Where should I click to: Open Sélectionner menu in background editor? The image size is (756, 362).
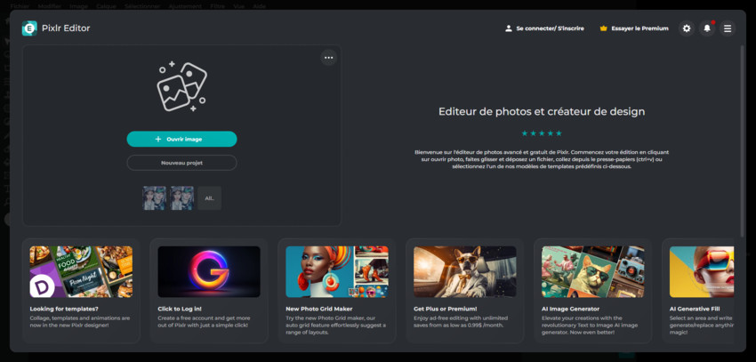click(x=142, y=7)
